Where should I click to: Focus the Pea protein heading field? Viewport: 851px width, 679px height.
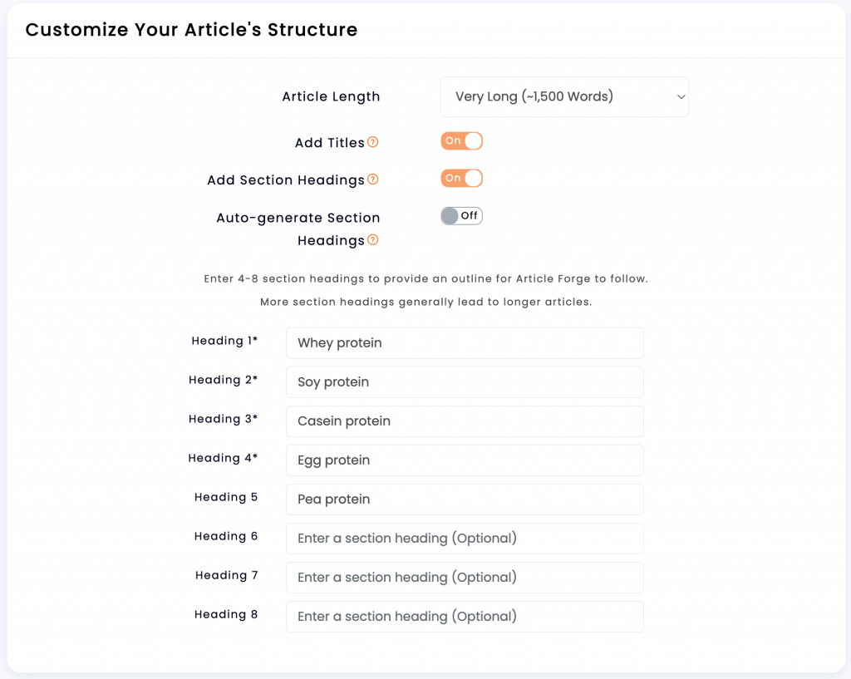[x=465, y=499]
